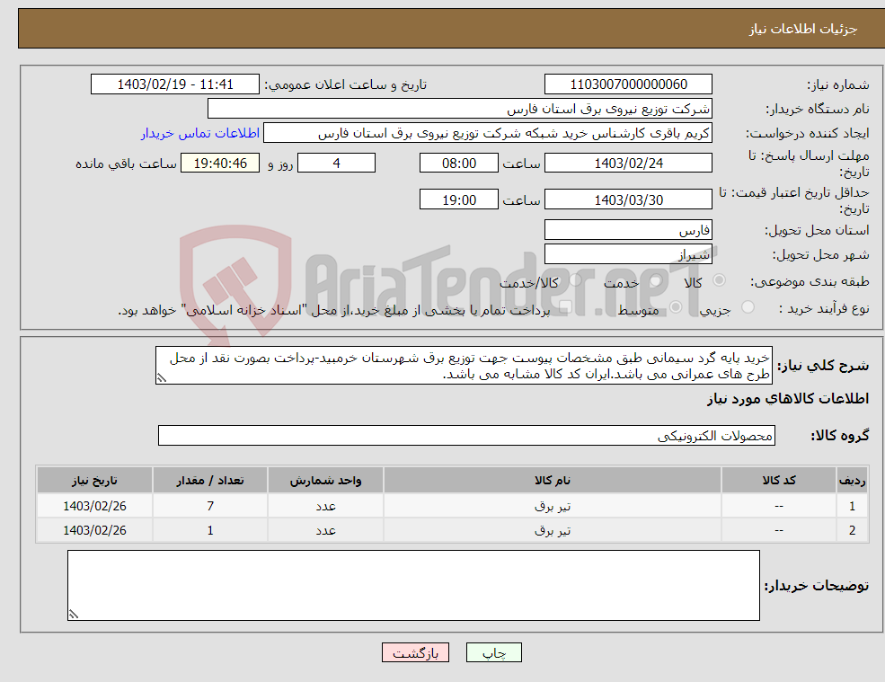Click the request creator field

tap(488, 133)
